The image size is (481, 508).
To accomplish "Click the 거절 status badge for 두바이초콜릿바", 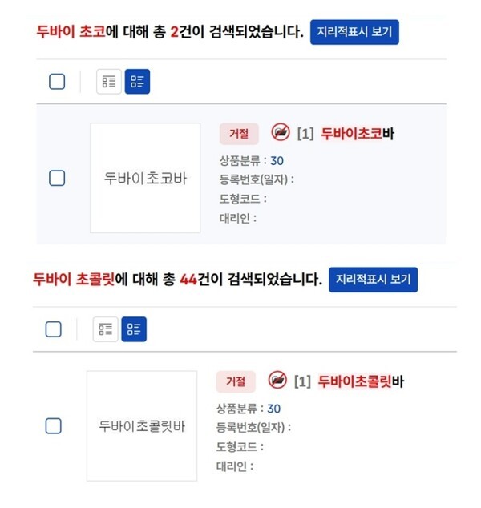I will [236, 381].
